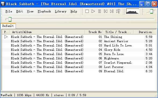Click the playing indicator arrow beside The Shining

(x=6, y=37)
